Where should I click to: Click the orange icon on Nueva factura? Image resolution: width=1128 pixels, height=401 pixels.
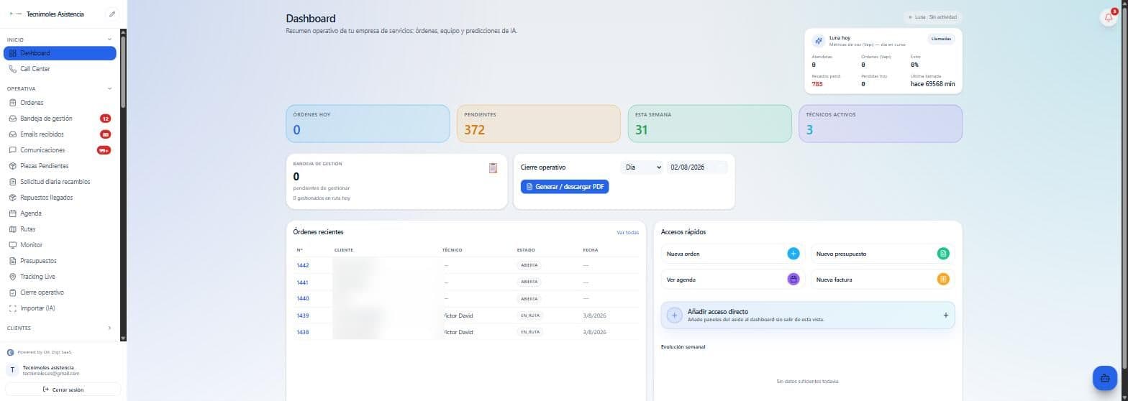click(943, 279)
